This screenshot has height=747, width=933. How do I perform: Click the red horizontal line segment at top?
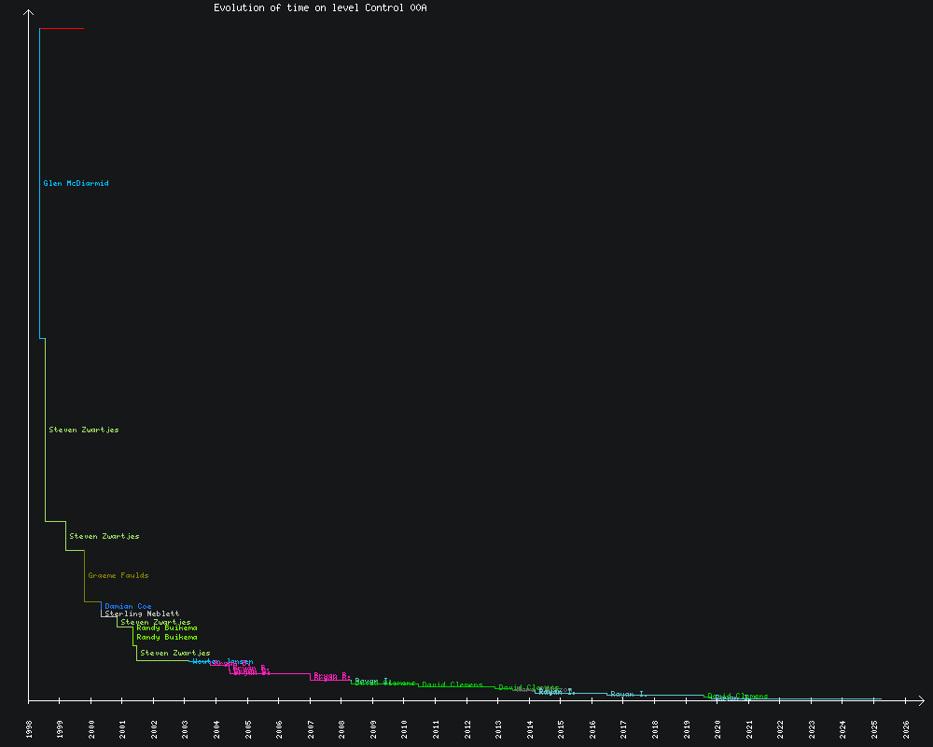(x=62, y=29)
